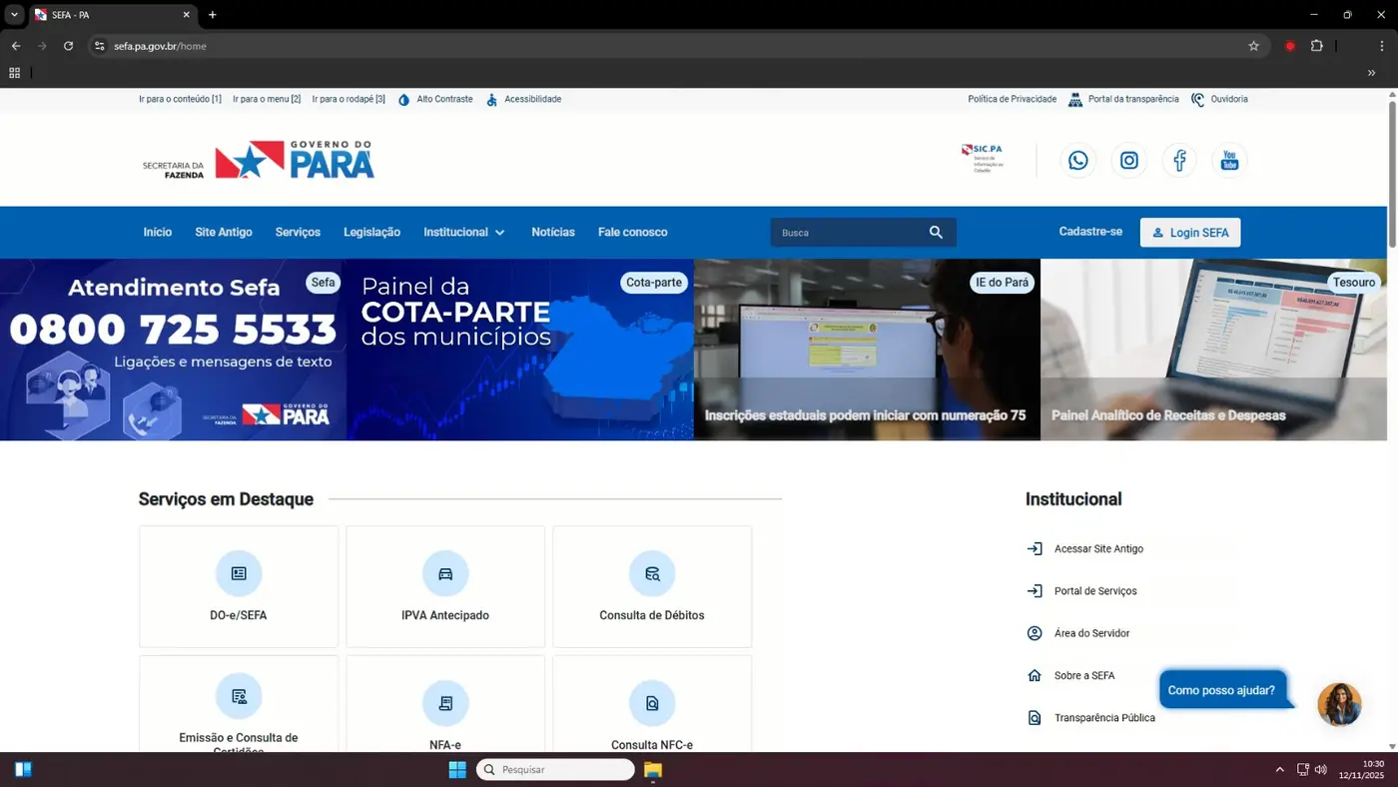The height and width of the screenshot is (787, 1398).
Task: Expand the Institucional dropdown menu
Action: [464, 233]
